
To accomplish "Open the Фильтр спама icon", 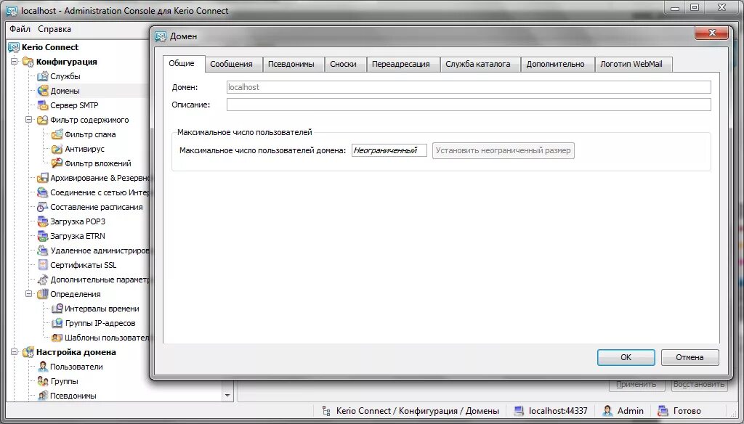I will pyautogui.click(x=57, y=134).
